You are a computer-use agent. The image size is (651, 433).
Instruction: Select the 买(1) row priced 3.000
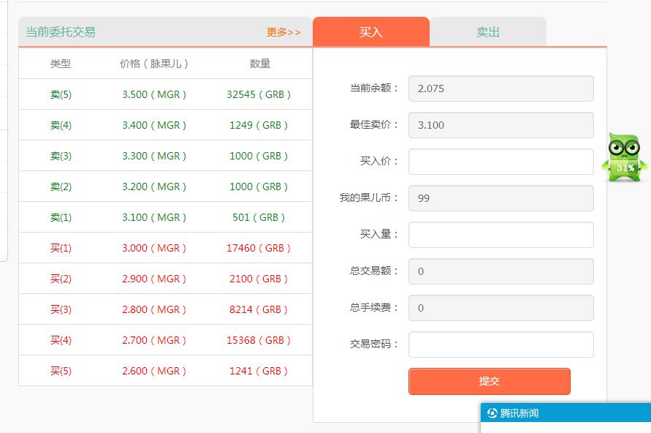pos(166,247)
